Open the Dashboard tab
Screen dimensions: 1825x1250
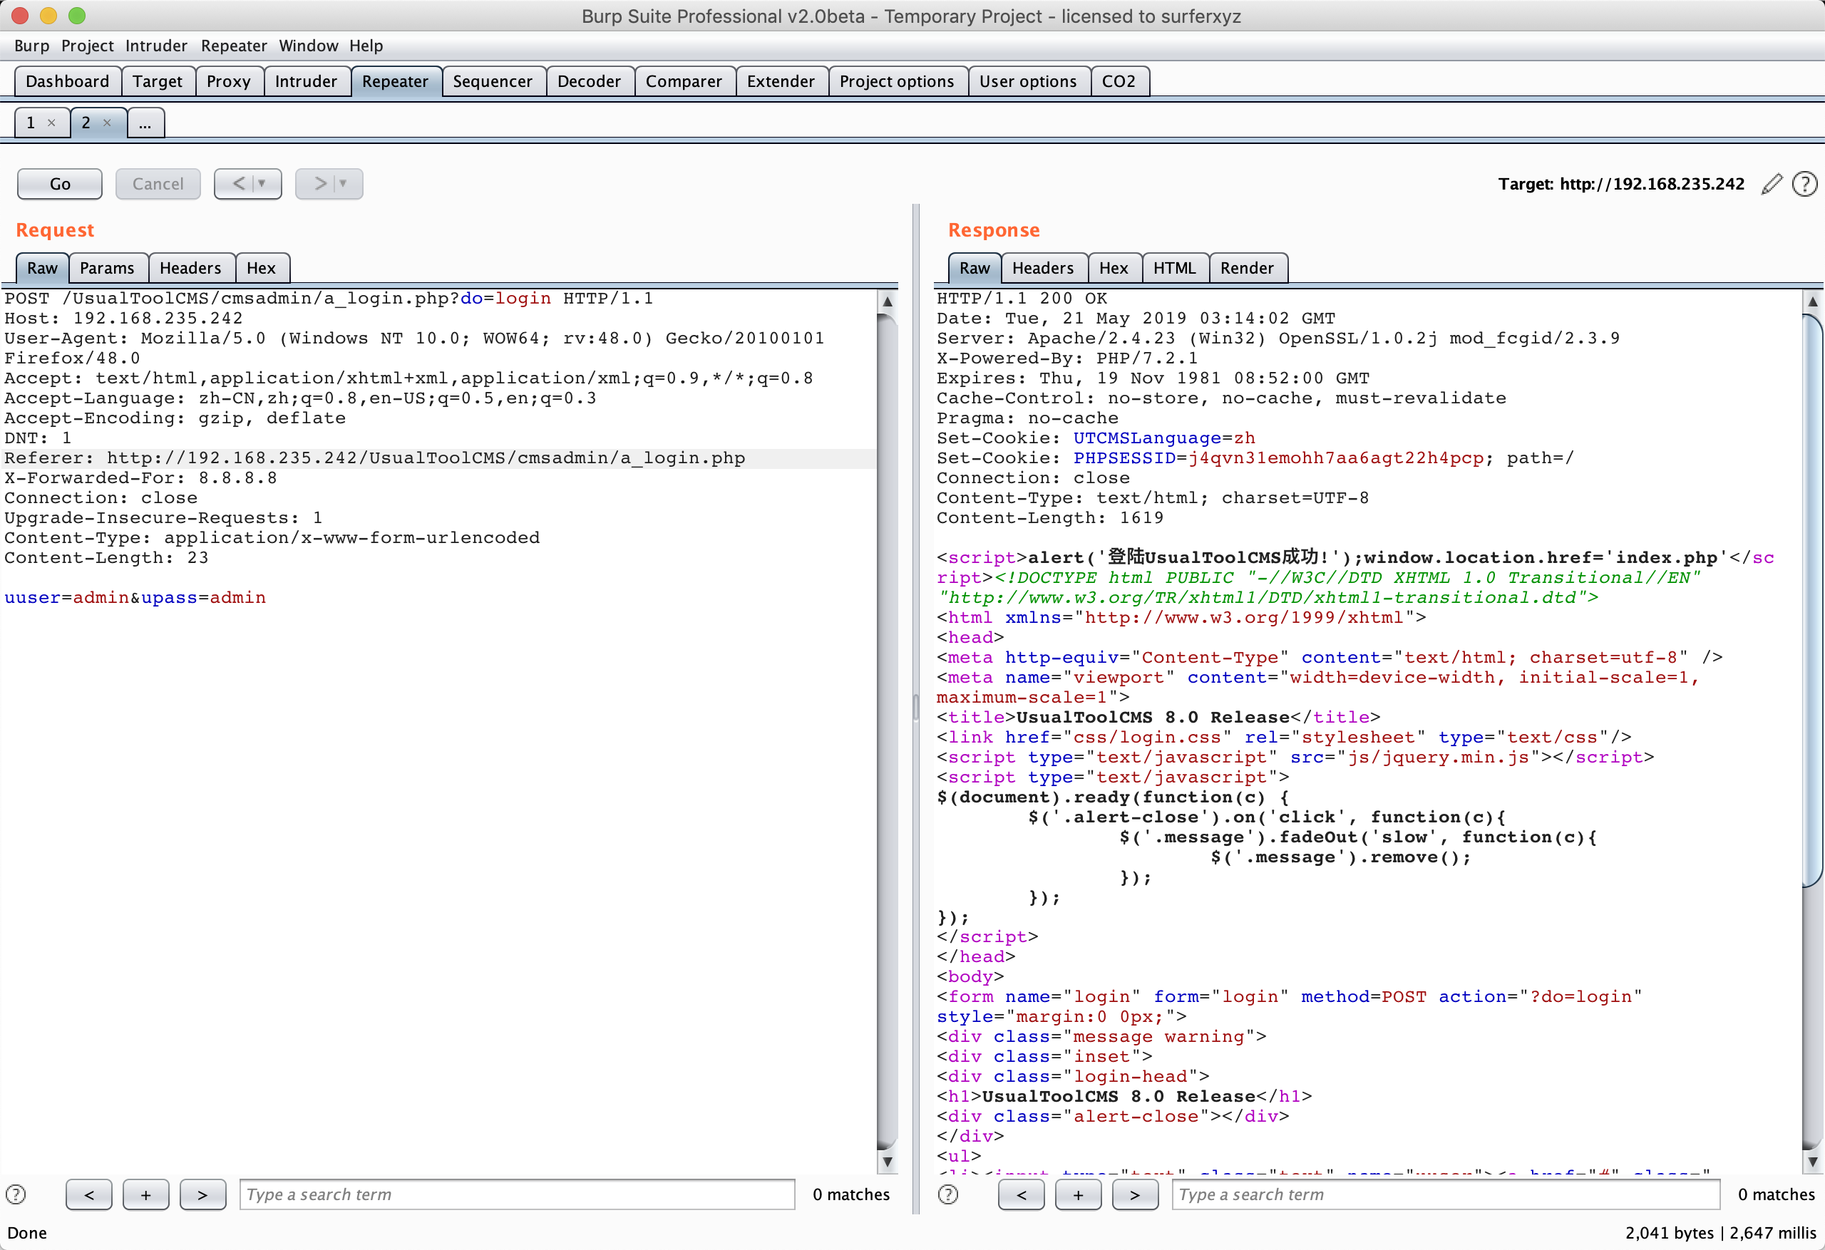[68, 81]
